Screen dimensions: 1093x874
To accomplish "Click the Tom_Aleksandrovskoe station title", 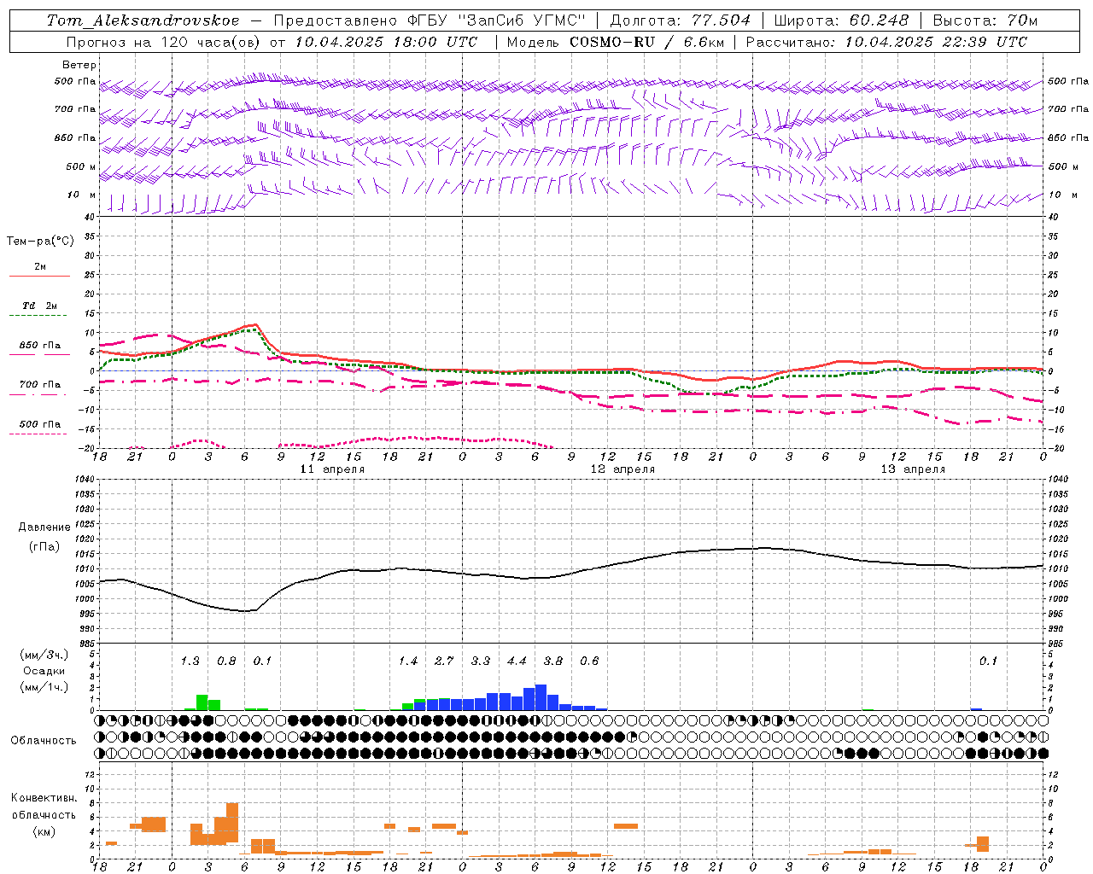I will click(x=143, y=20).
